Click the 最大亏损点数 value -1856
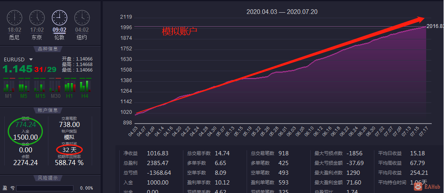 pyautogui.click(x=354, y=154)
